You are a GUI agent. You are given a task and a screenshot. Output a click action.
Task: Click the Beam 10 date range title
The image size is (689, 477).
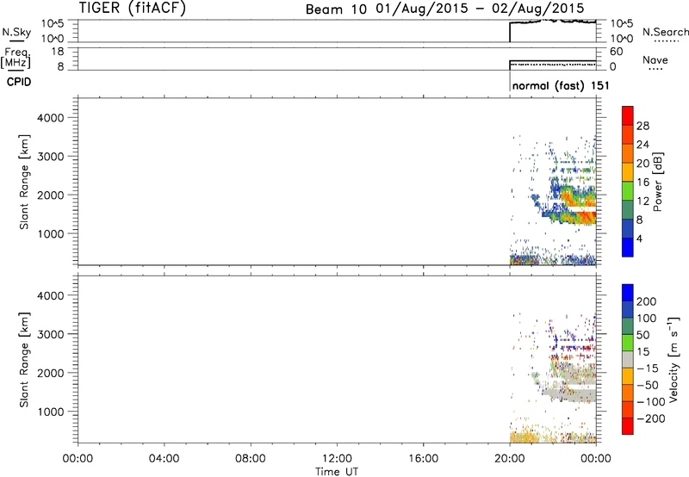(x=444, y=9)
